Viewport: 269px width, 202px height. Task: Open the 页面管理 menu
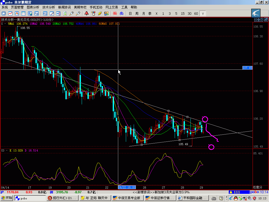tap(17, 7)
